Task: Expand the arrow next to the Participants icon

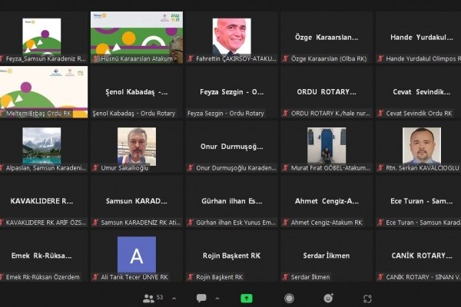Action: (x=174, y=299)
